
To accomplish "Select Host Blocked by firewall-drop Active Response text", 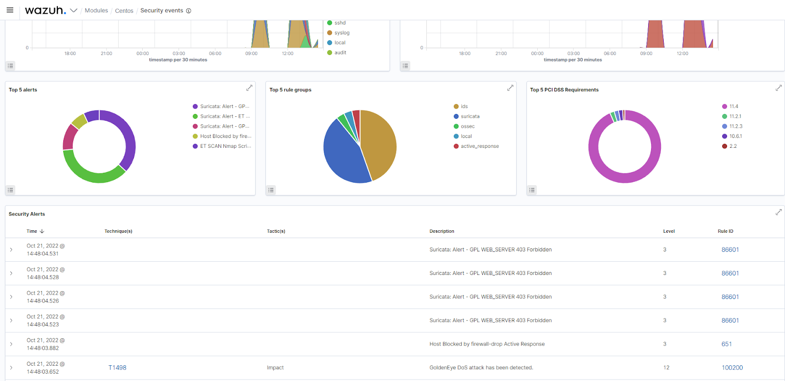I will tap(487, 344).
